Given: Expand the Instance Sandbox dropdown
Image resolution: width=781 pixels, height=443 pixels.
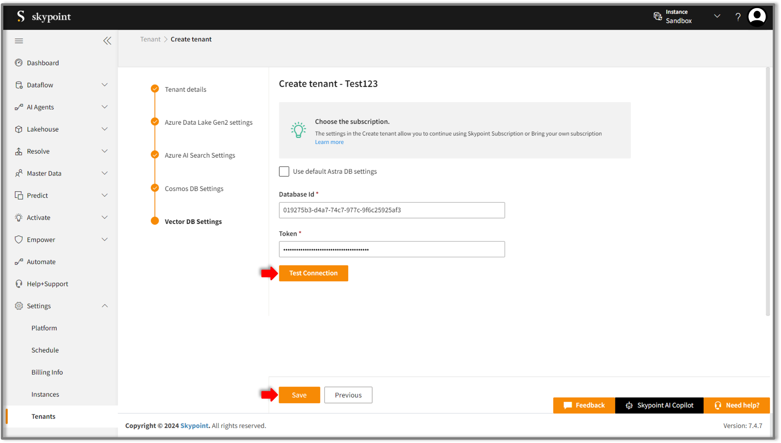Looking at the screenshot, I should (717, 16).
